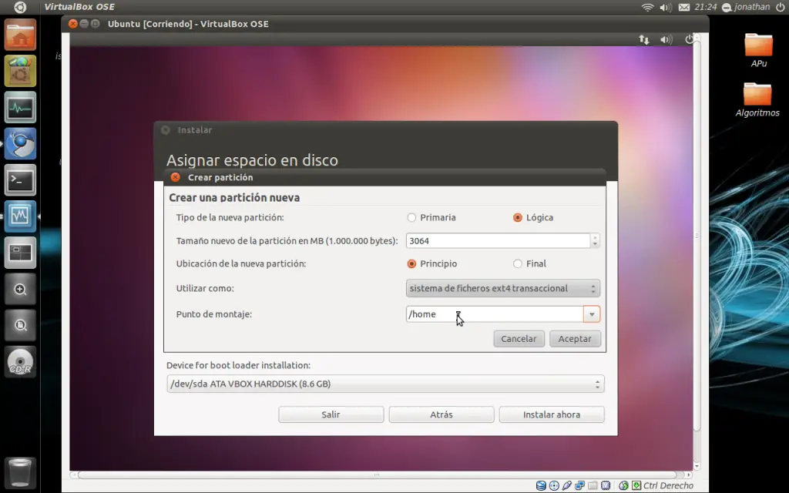
Task: Click the partition size field showing 3064
Action: [x=499, y=240]
